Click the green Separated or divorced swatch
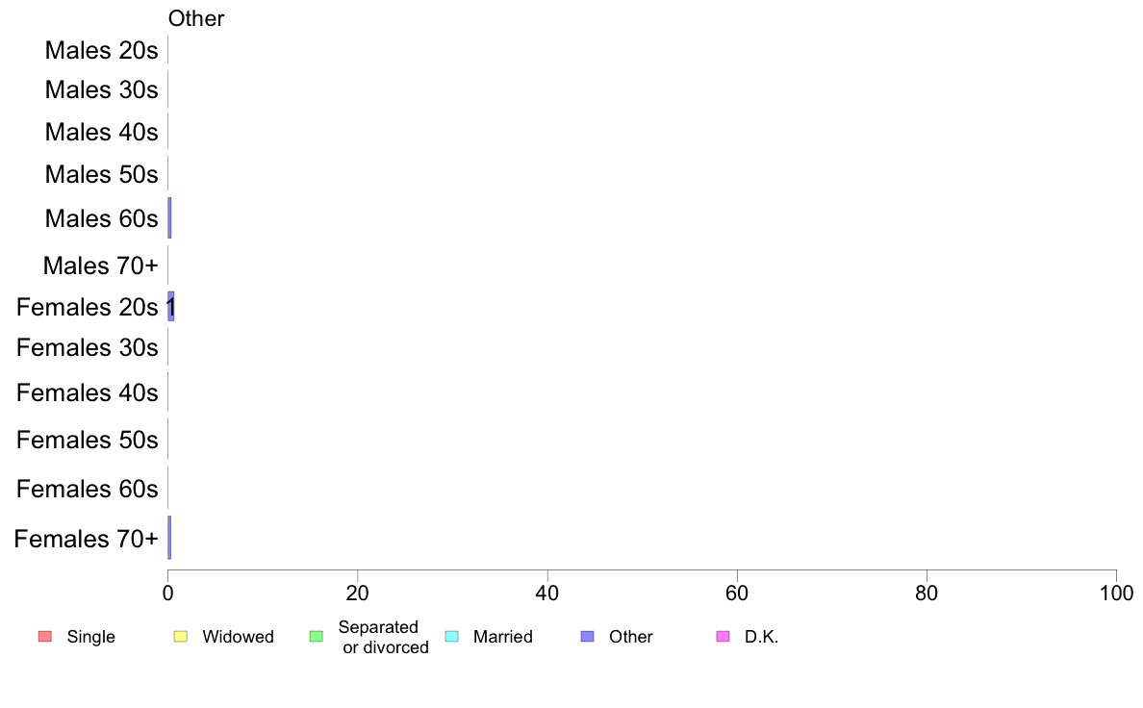Image resolution: width=1143 pixels, height=708 pixels. [x=317, y=637]
